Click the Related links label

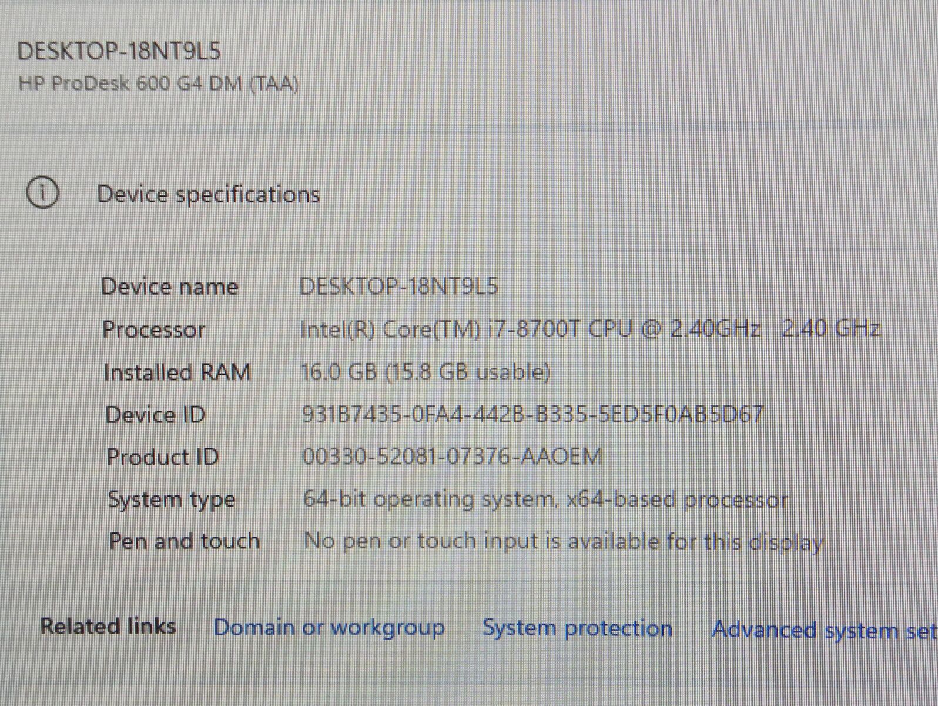[108, 626]
